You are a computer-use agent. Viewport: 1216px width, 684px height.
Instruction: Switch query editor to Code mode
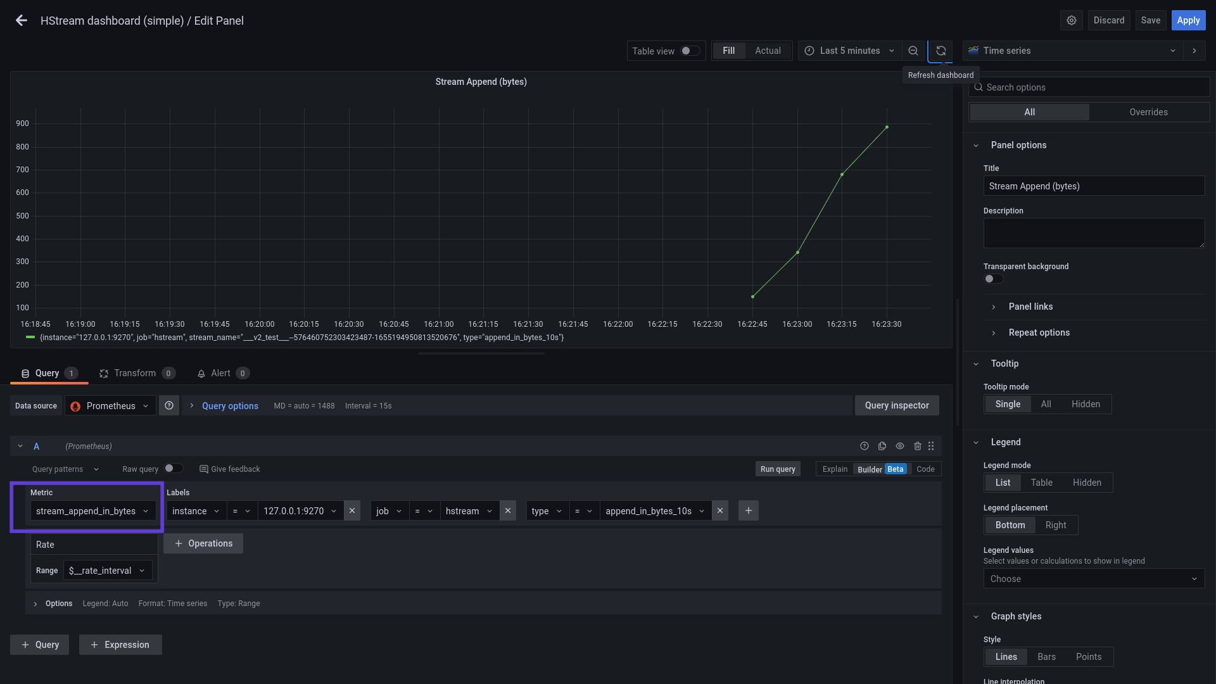(925, 469)
